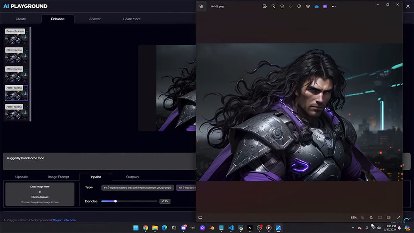Open Microsoft Edge from the taskbar
This screenshot has height=233, width=414.
coord(164,228)
